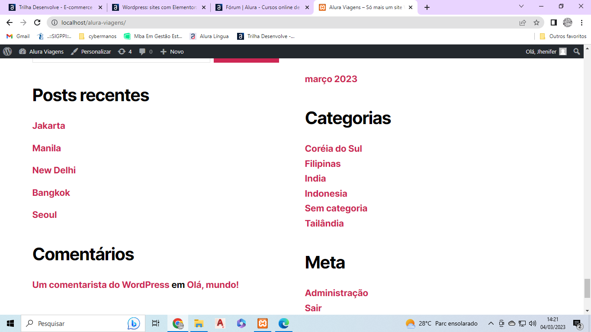
Task: Open the Jakarta recent post
Action: (49, 126)
